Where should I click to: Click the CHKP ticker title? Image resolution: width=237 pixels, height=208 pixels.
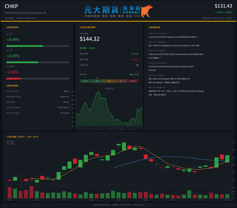(x=11, y=6)
